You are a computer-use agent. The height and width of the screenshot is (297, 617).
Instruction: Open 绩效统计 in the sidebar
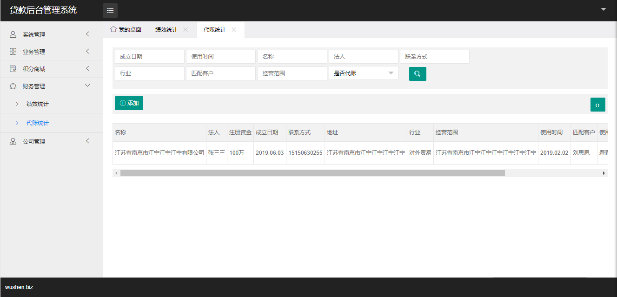click(38, 104)
